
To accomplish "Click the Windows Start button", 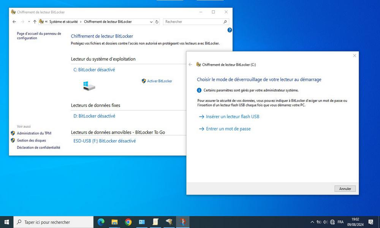I will pyautogui.click(x=7, y=222).
